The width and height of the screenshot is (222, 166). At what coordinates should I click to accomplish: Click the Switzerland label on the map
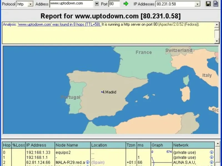[x=179, y=50]
